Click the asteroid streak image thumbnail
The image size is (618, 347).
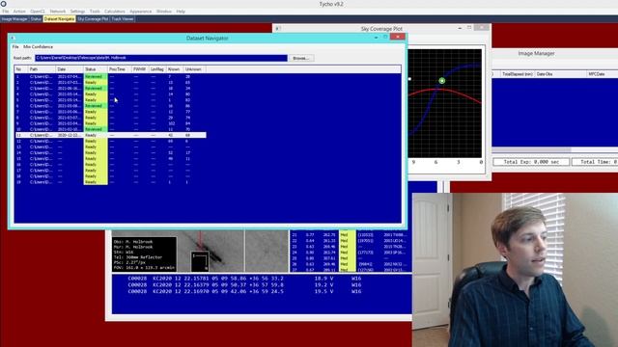click(x=211, y=251)
